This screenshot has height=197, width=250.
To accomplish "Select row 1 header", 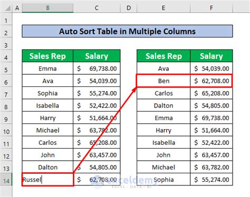I will tap(6, 19).
